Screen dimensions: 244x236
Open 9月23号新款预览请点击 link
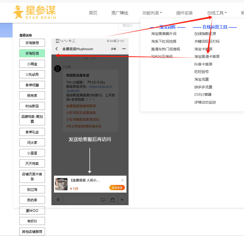pyautogui.click(x=84, y=126)
